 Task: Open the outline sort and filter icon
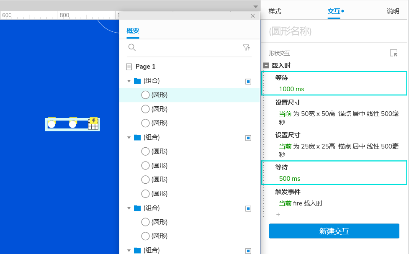pyautogui.click(x=247, y=47)
